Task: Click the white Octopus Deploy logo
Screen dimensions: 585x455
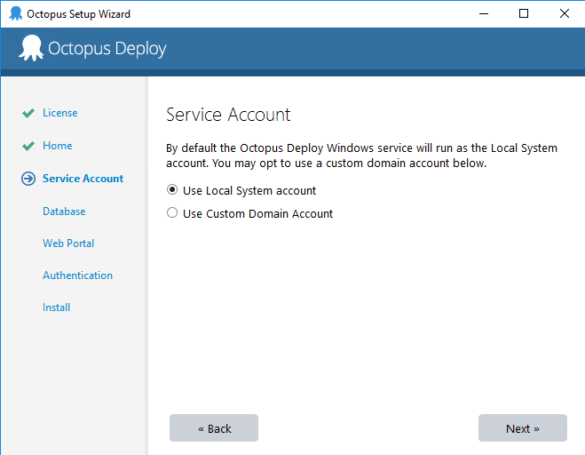Action: 31,48
